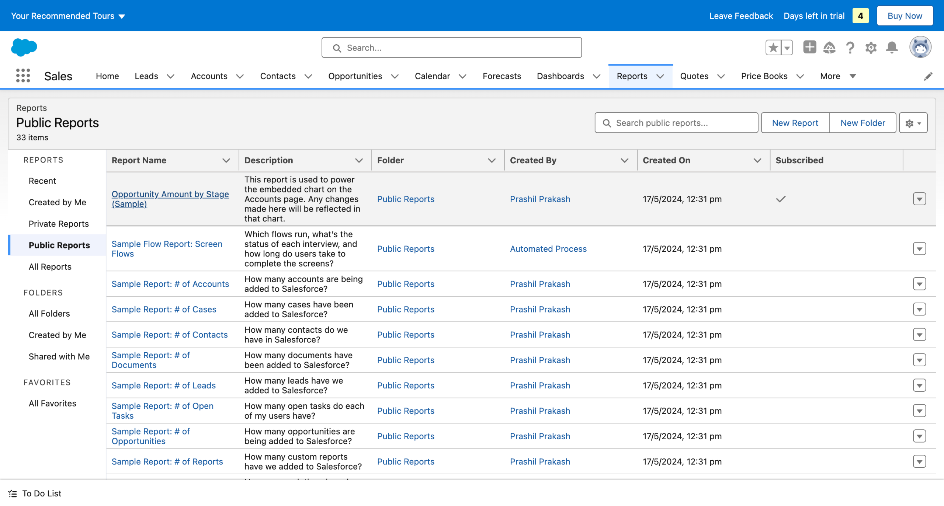Viewport: 944px width, 506px height.
Task: Open Description column menu chevron
Action: tap(359, 160)
